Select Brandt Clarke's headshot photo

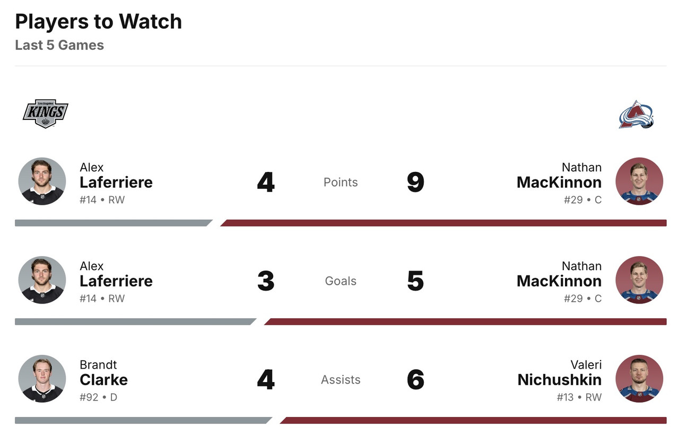click(x=42, y=378)
